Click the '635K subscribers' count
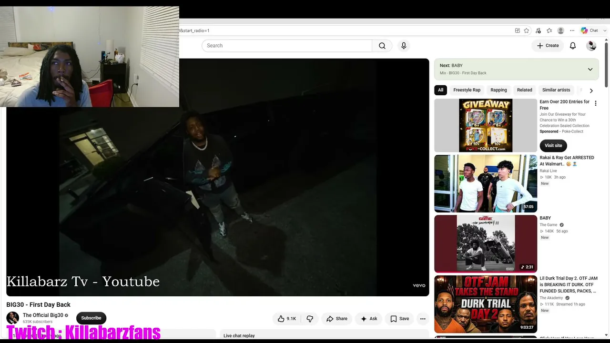 [38, 322]
